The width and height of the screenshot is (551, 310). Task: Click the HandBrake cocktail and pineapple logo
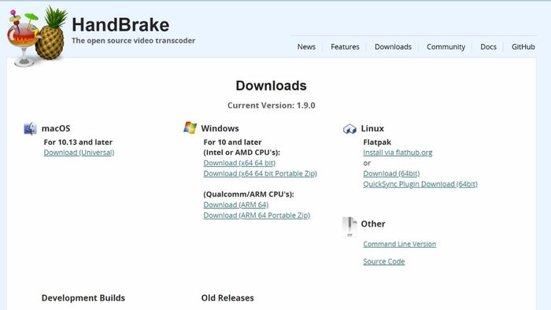click(x=37, y=35)
